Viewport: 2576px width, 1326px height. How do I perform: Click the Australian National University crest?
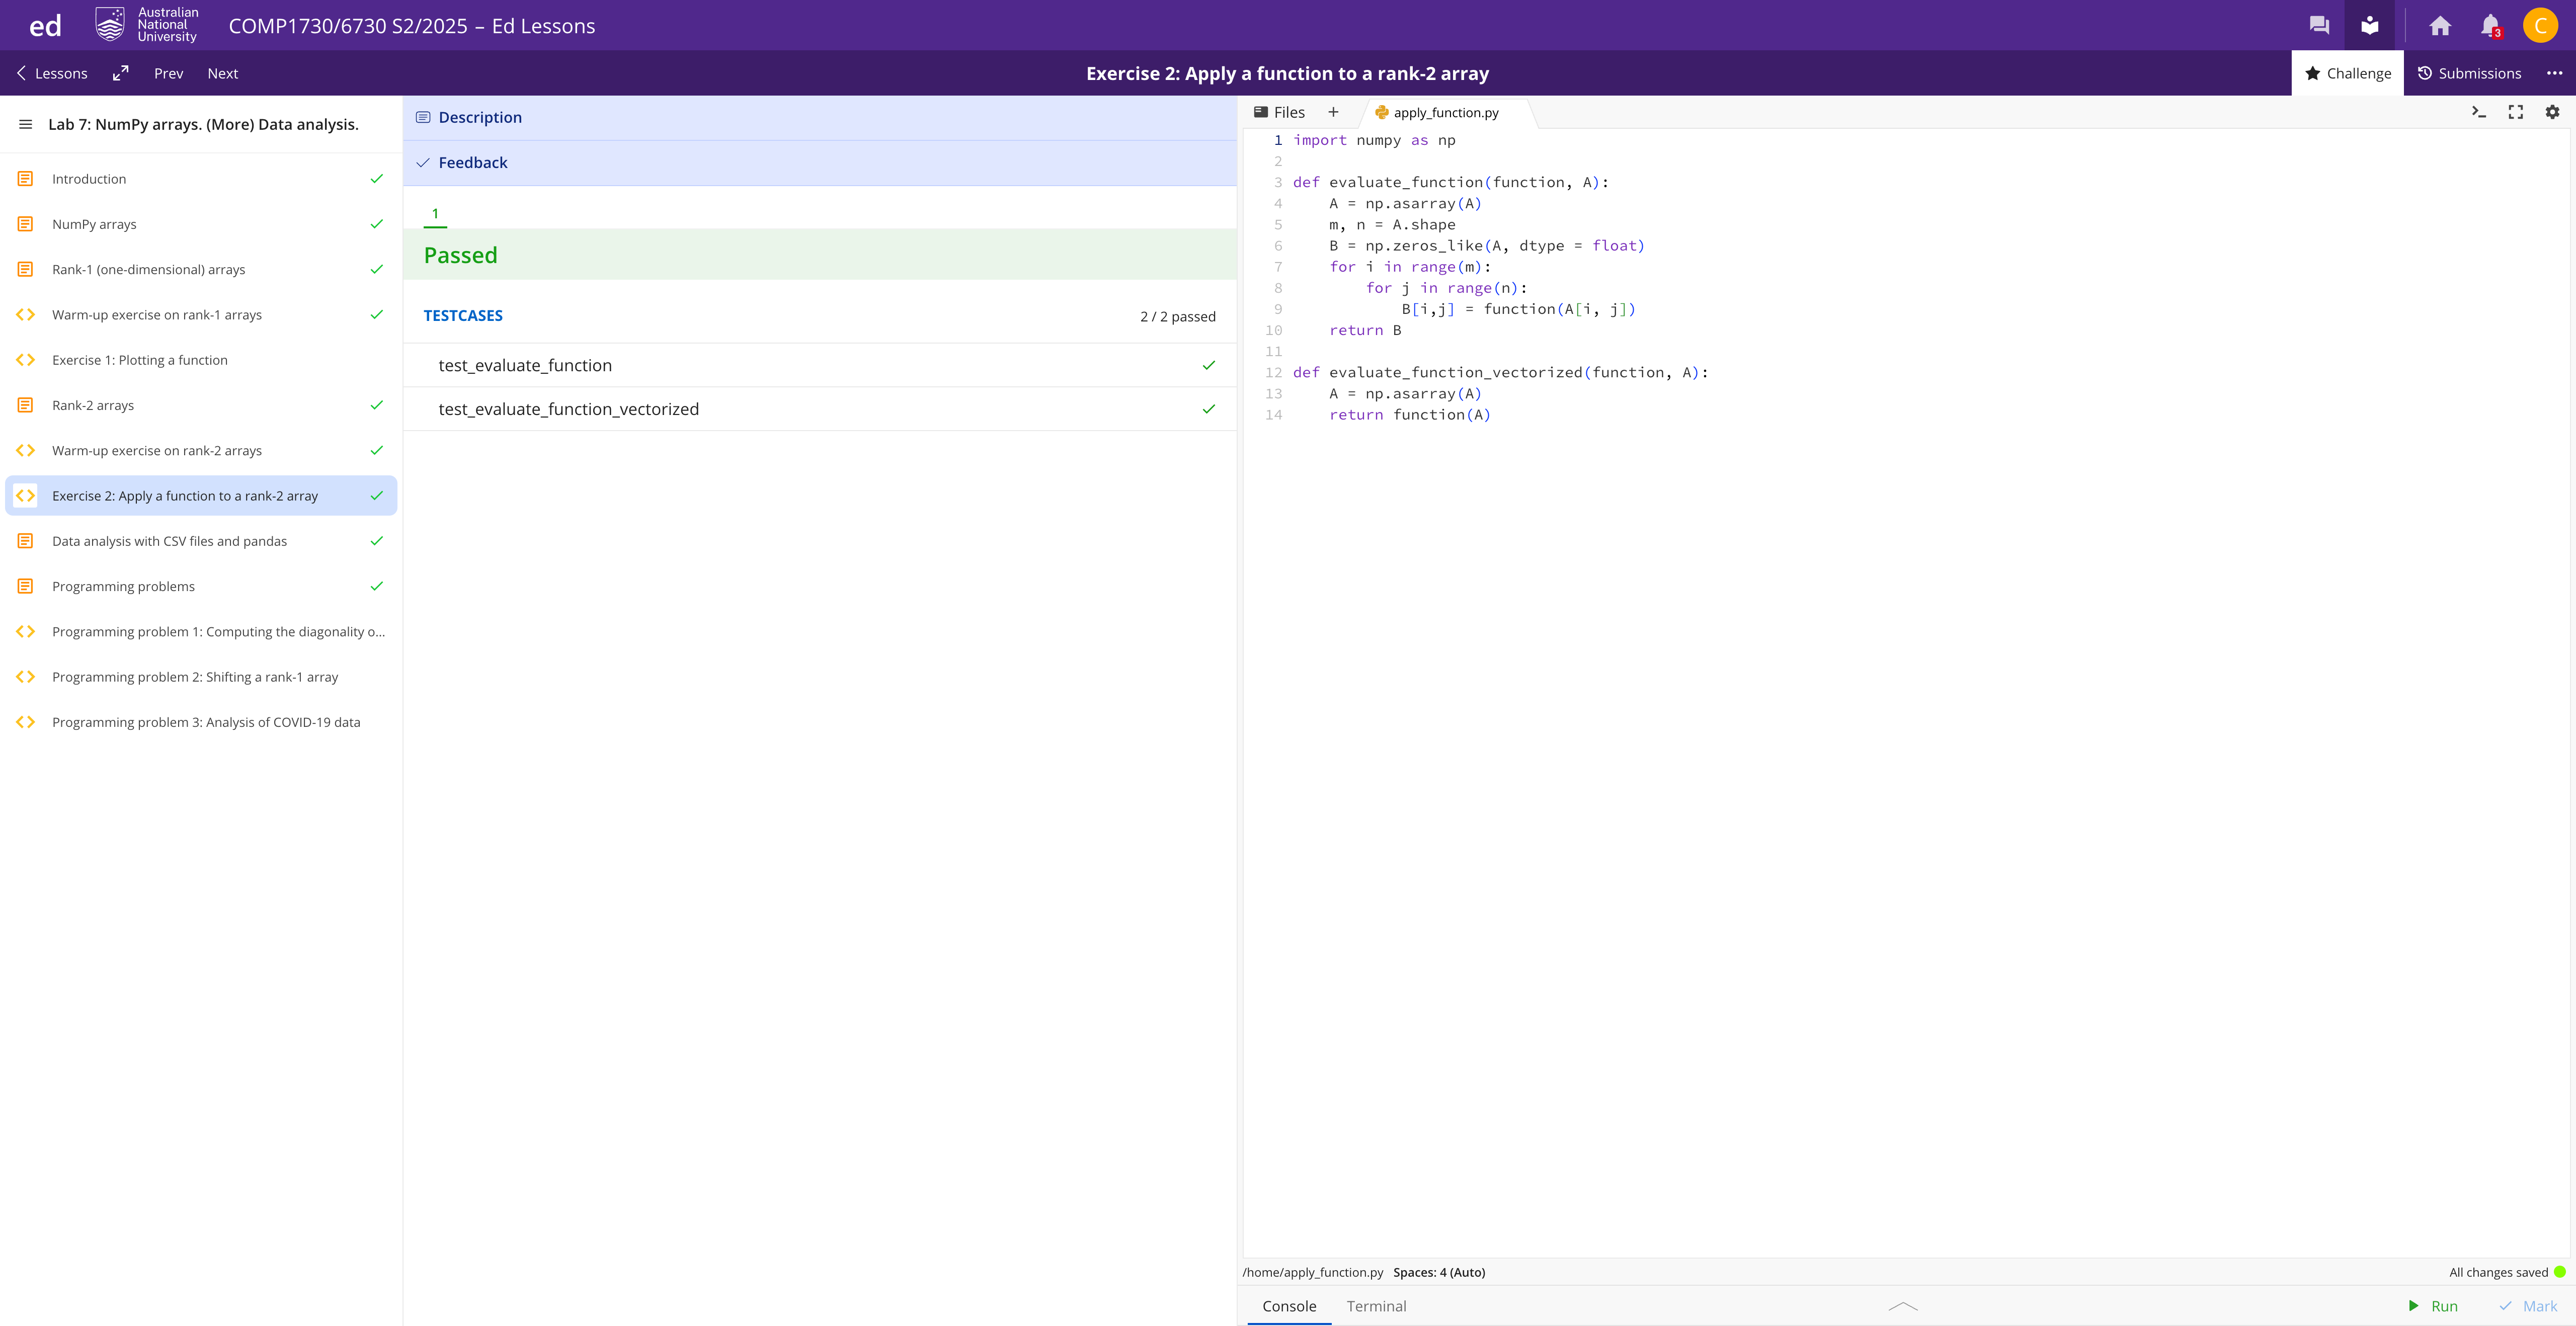pos(109,25)
